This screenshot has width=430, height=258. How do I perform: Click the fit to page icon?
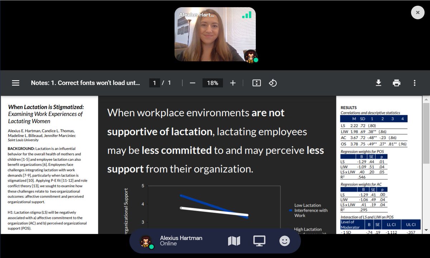click(256, 83)
